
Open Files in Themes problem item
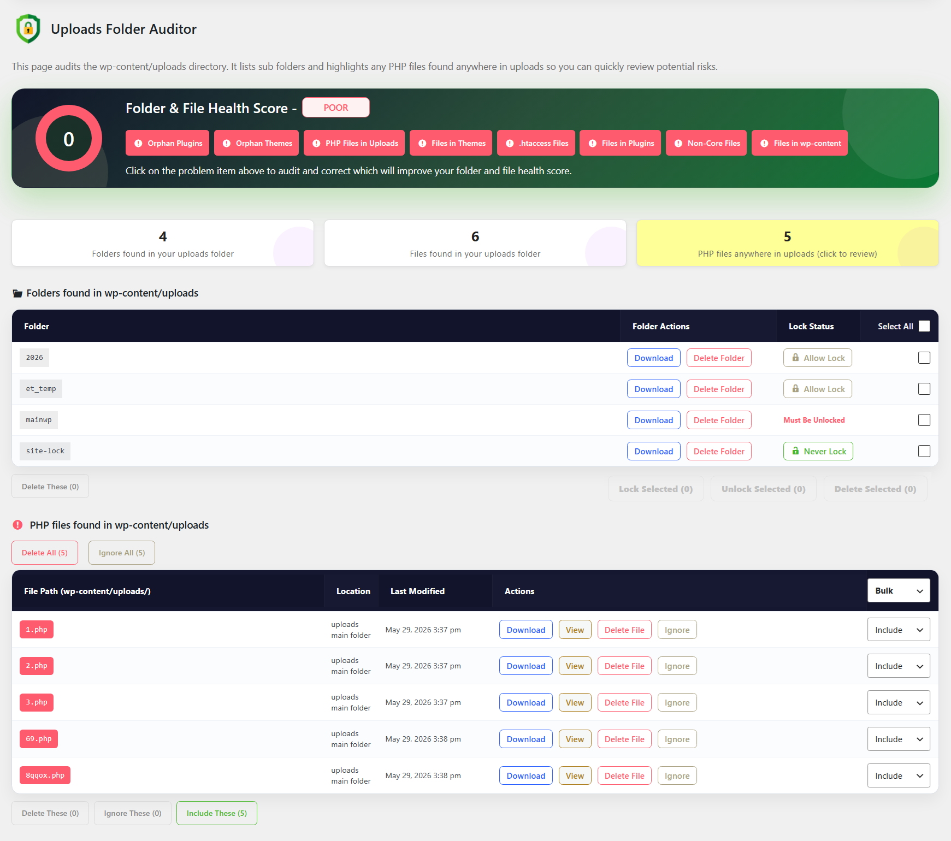[x=451, y=143]
